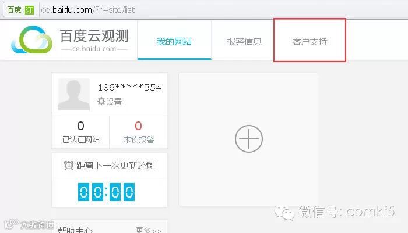Click the 00:00 countdown timer
Viewport: 408px width, 233px height.
tap(107, 192)
